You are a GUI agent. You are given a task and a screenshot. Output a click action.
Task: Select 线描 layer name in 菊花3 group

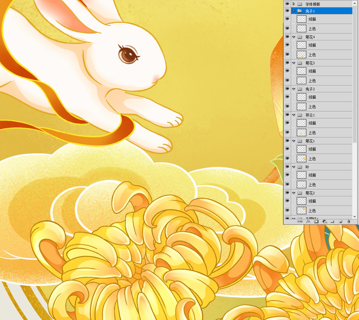[312, 71]
